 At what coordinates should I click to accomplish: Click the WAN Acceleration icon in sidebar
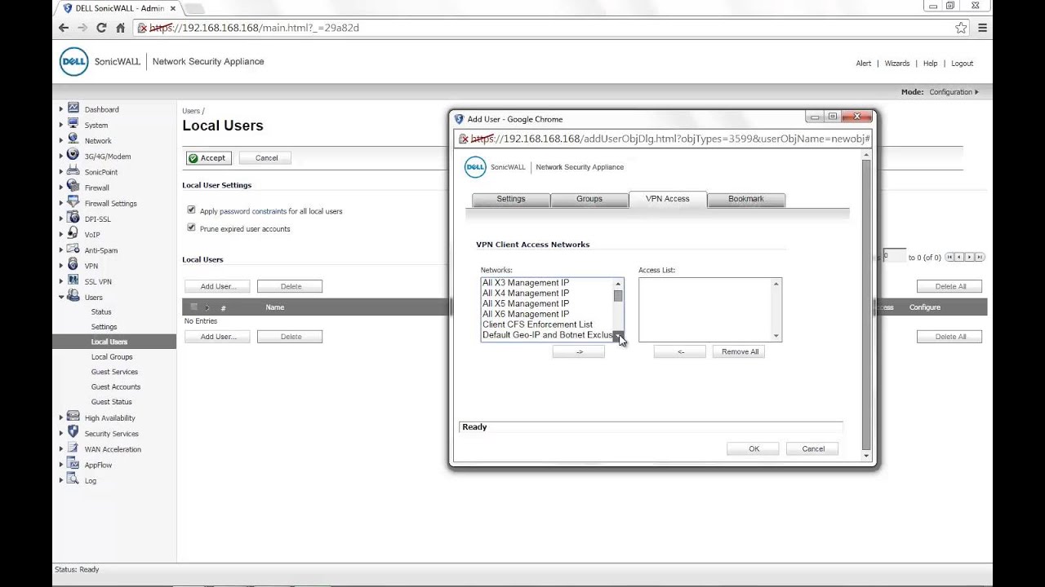(73, 448)
